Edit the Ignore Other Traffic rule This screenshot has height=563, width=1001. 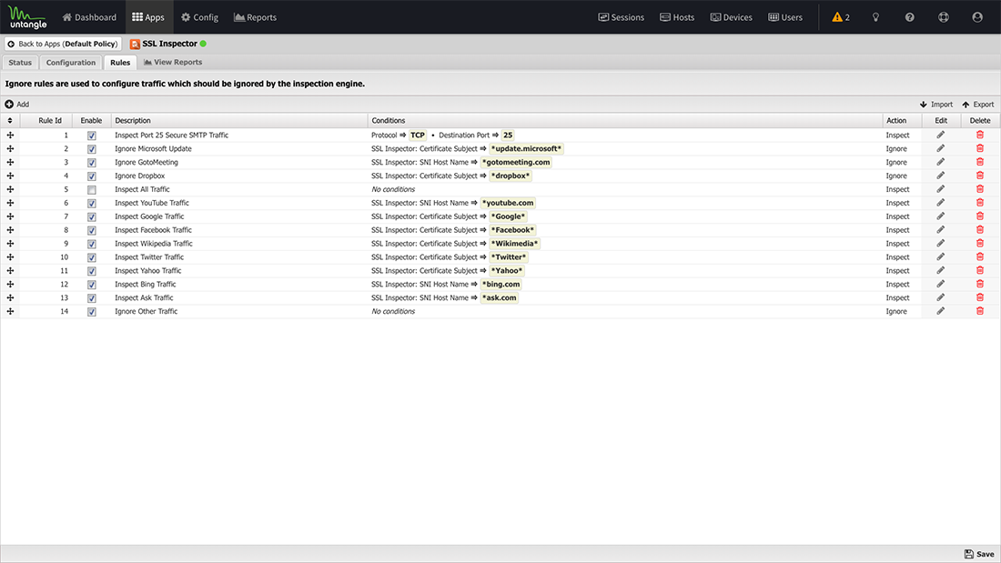940,311
